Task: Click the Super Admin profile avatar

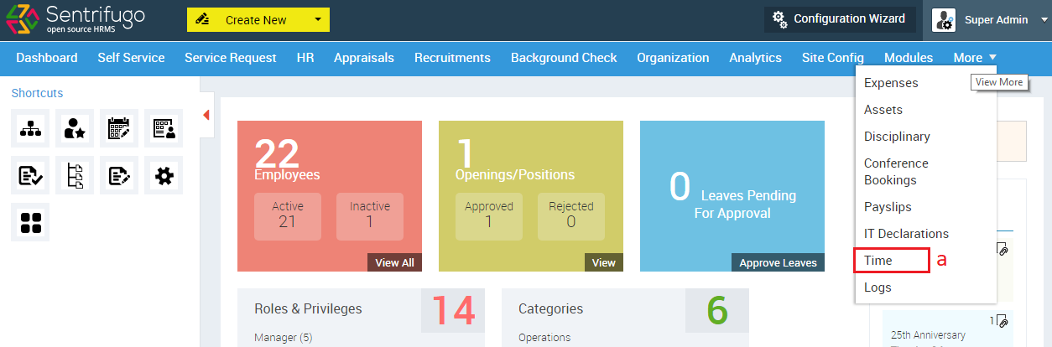Action: (944, 20)
